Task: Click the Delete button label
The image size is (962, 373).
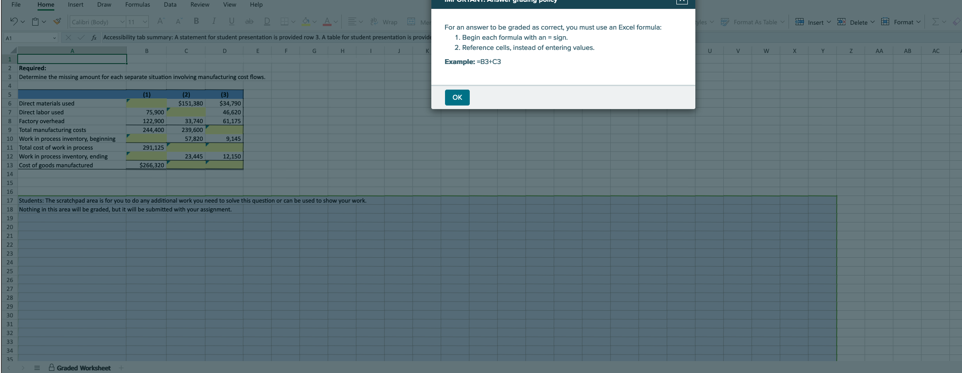Action: [859, 22]
